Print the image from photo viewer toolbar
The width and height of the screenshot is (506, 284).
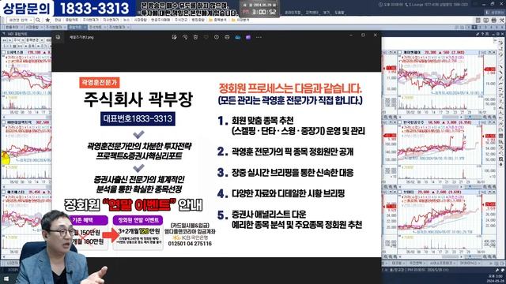pyautogui.click(x=227, y=37)
